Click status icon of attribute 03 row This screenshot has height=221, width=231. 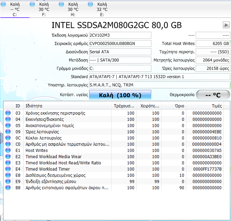click(x=8, y=113)
